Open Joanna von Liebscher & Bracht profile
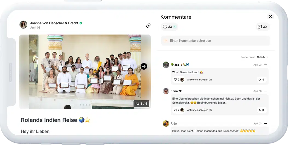Screen dimensions: 288x145 click(54, 23)
